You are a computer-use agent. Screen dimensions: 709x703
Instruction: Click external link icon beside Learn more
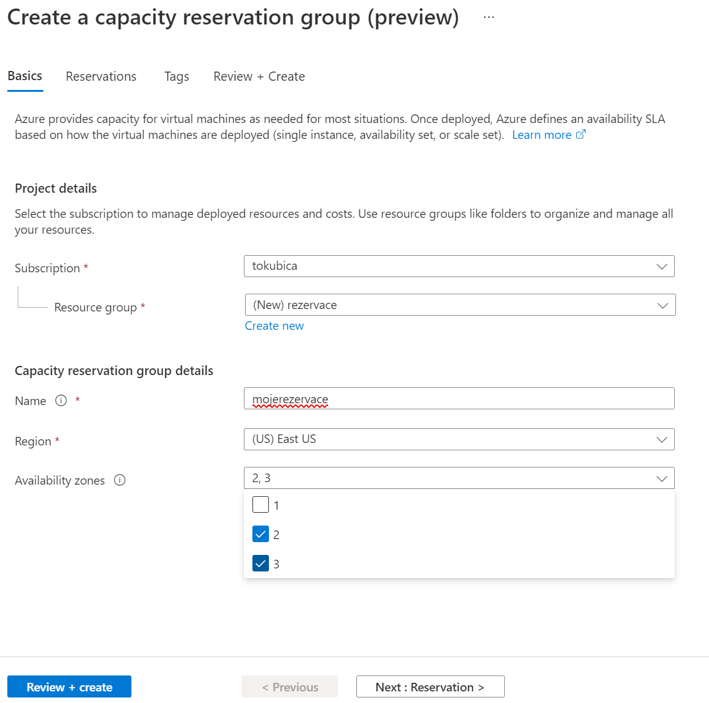[581, 135]
